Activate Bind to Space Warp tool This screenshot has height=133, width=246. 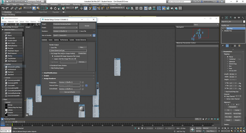(20, 8)
